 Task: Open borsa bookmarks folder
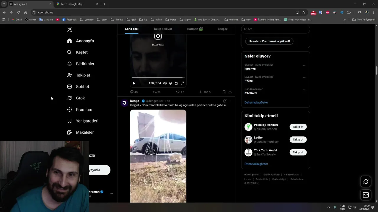171,20
